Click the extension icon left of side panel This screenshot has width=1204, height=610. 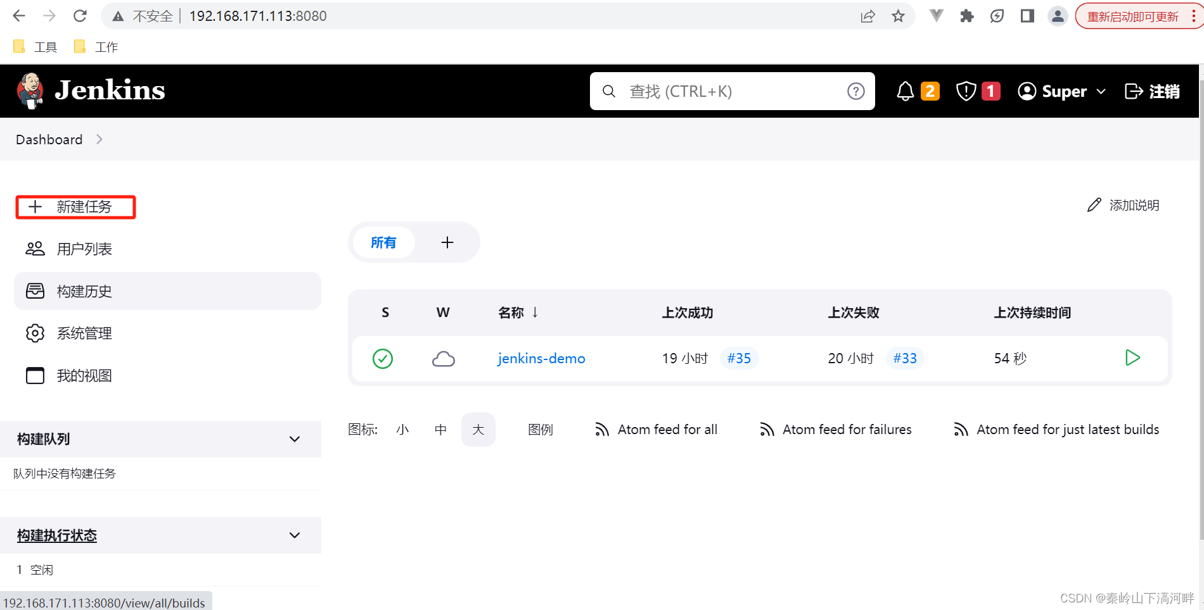pyautogui.click(x=997, y=16)
